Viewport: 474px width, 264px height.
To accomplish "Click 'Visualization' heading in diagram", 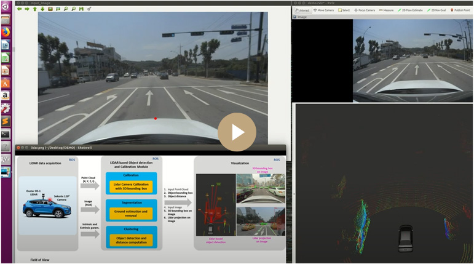I will pos(240,163).
